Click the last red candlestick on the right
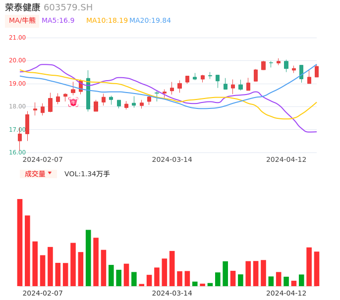The image size is (340, 300). click(x=317, y=72)
